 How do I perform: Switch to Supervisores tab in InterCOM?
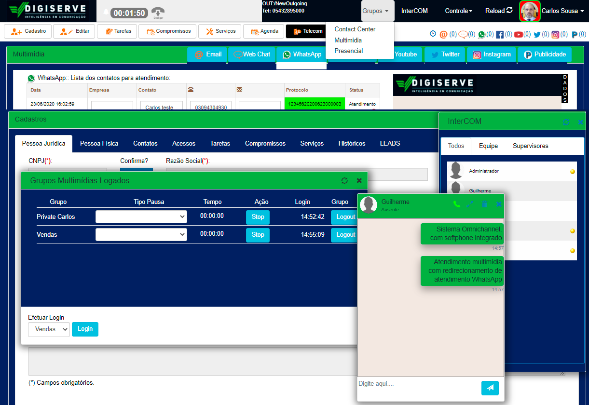click(x=530, y=146)
